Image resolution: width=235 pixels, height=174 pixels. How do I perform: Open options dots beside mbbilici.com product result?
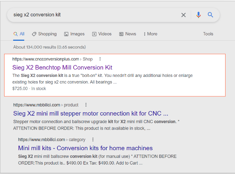pyautogui.click(x=86, y=105)
